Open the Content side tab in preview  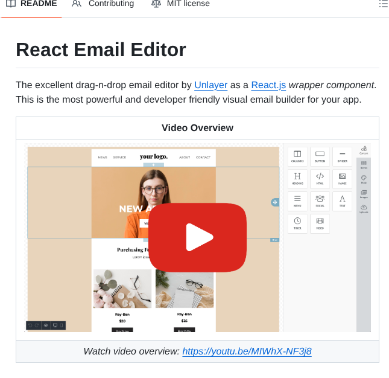click(x=364, y=150)
